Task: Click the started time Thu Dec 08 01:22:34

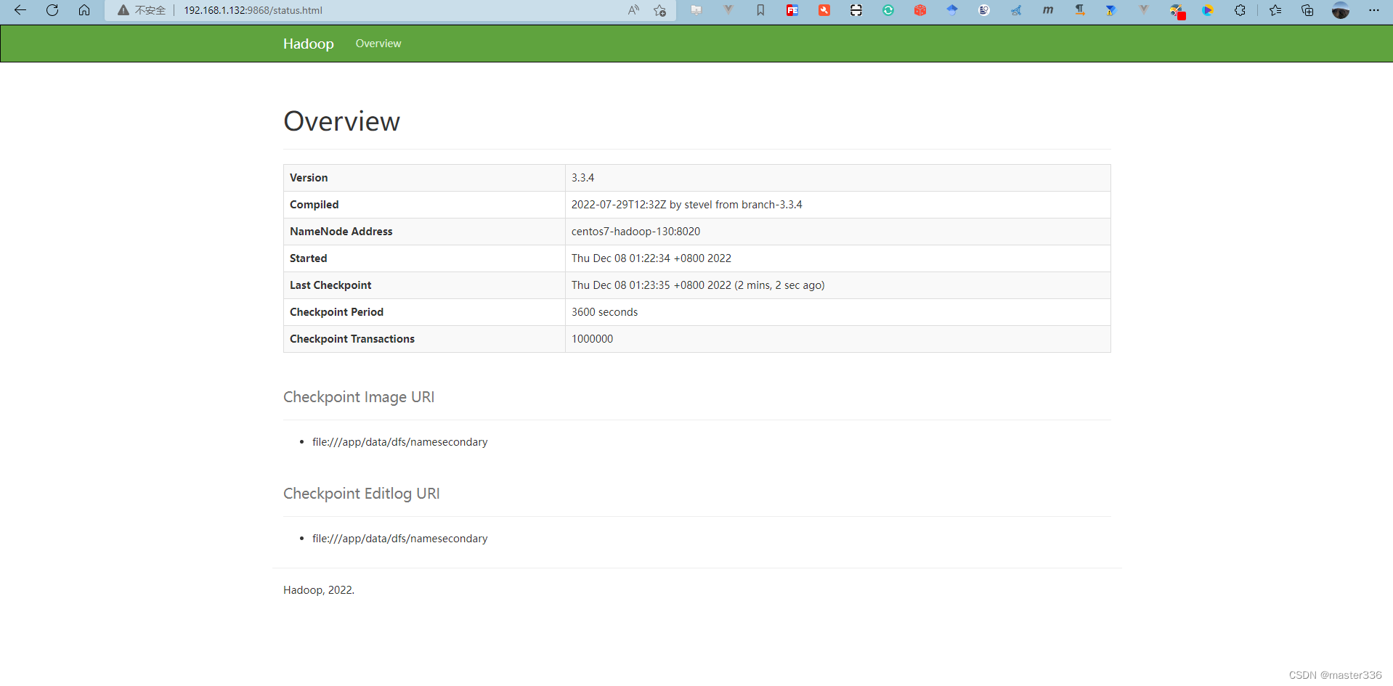Action: [x=651, y=258]
